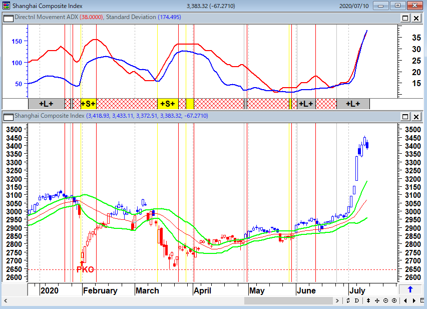Minimize the Shanghai Composite Index window

(381, 6)
